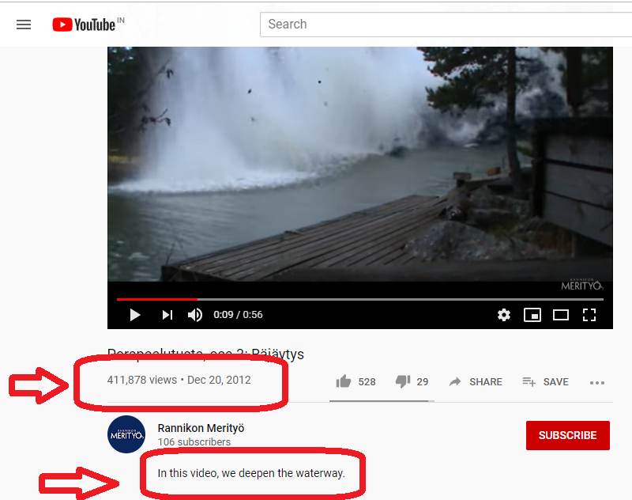Subscribe to Rannikon Merityö

pyautogui.click(x=567, y=435)
